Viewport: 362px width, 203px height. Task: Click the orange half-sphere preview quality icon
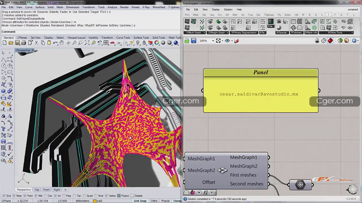(346, 41)
